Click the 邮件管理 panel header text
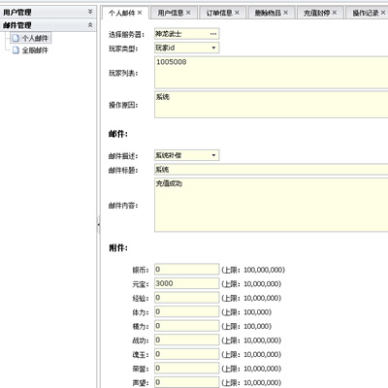Viewport: 388px width, 388px height. (17, 25)
